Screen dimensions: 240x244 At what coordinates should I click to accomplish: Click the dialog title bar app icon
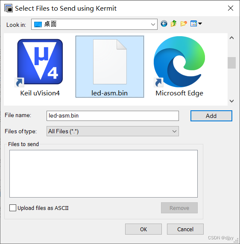(9, 8)
